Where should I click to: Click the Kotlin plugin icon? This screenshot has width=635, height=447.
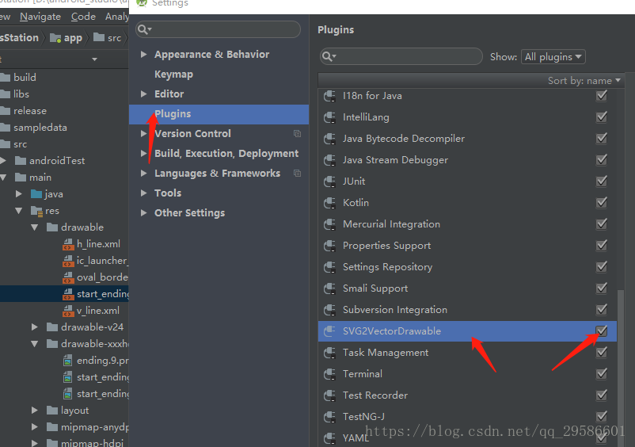(329, 203)
